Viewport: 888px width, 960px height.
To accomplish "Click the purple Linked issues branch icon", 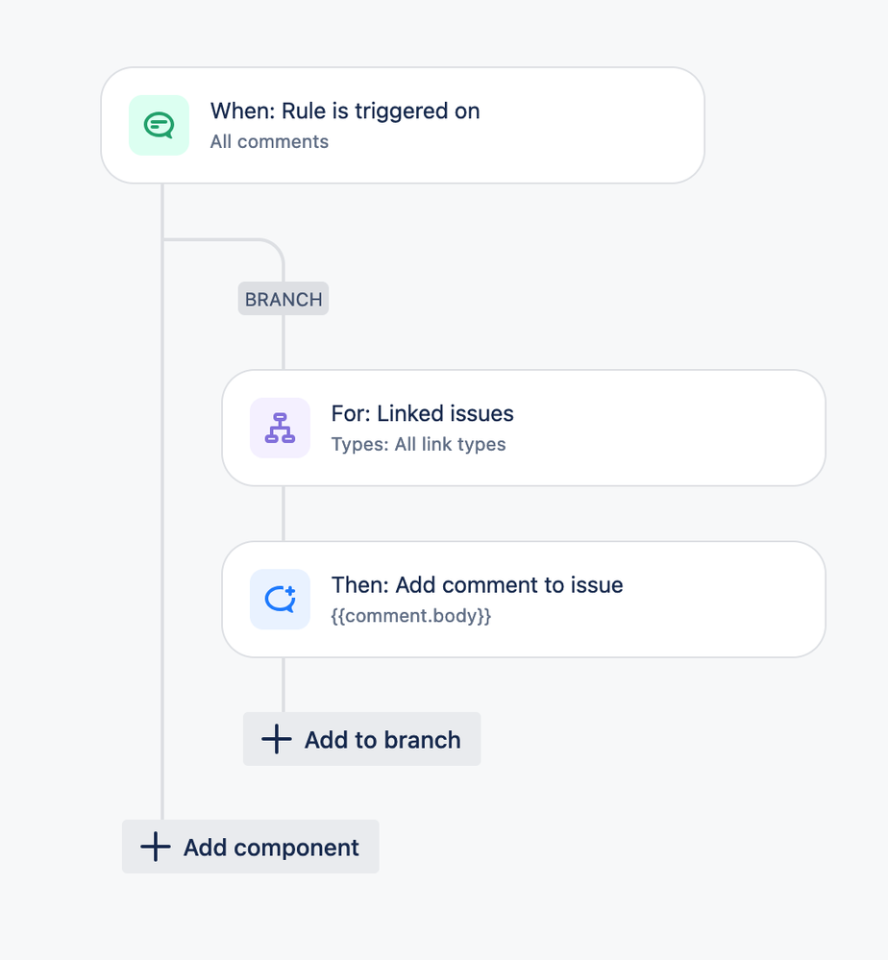I will coord(280,428).
